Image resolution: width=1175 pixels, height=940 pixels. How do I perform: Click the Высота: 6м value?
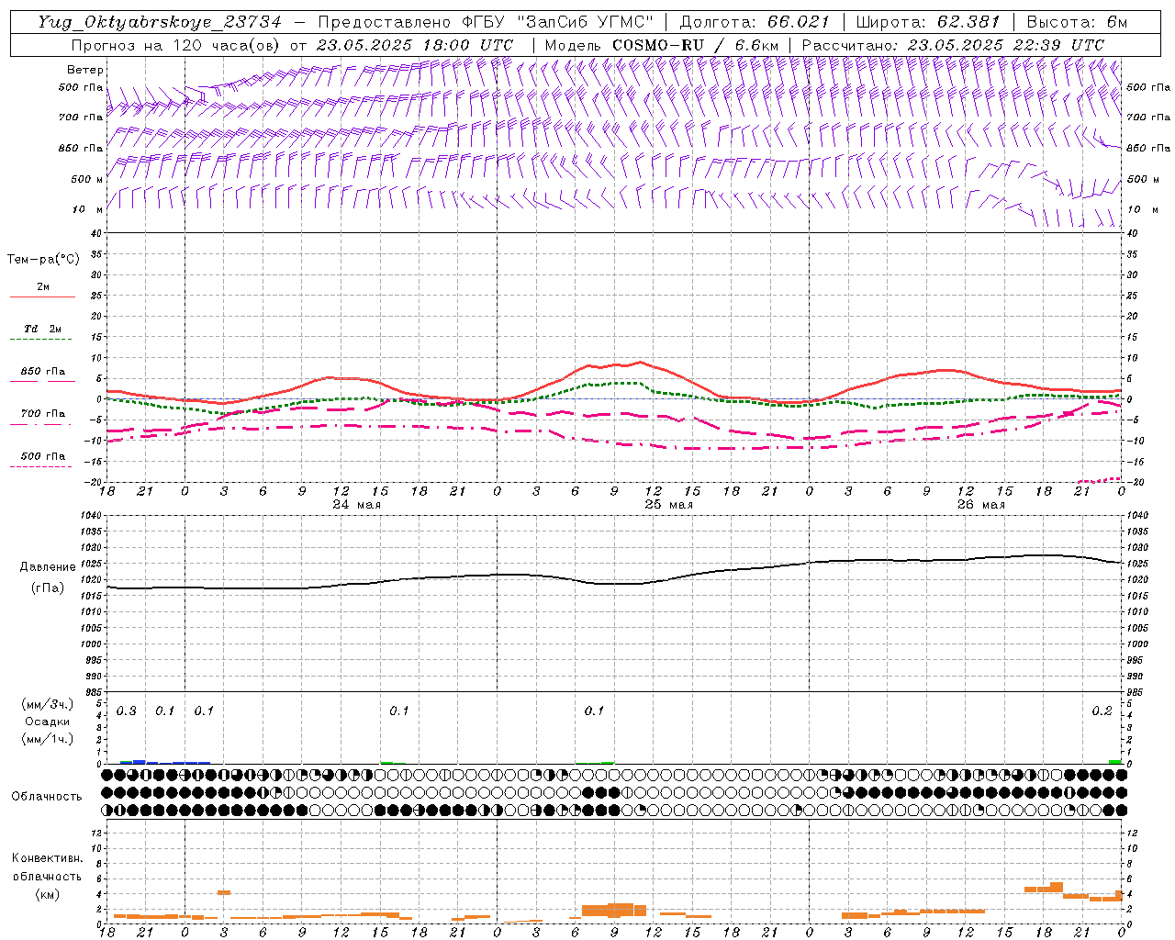[1077, 22]
